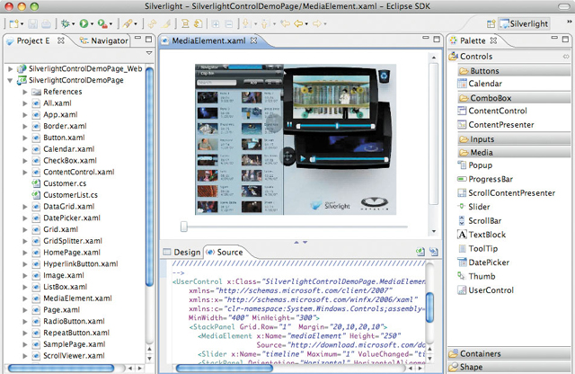Minimize the Project Explorer view
575x374 pixels.
point(137,38)
